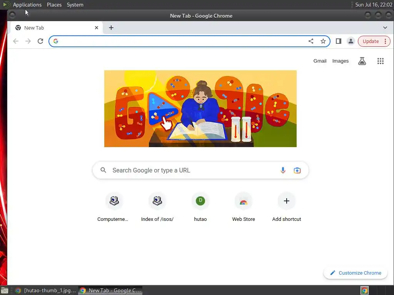This screenshot has height=295, width=394.
Task: Click the forward navigation arrow
Action: [28, 41]
